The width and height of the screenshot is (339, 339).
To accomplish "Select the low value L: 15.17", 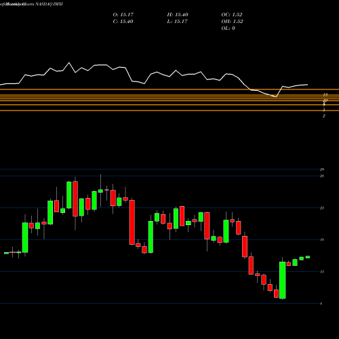I will pos(177,22).
